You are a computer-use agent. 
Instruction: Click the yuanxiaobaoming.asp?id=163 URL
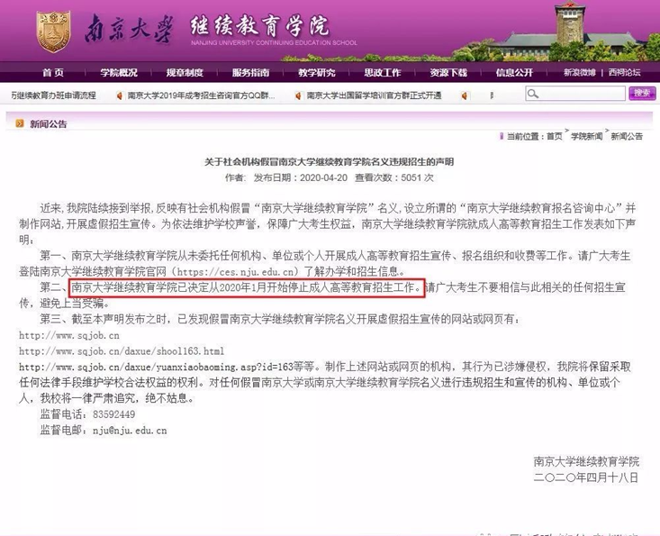click(x=156, y=367)
